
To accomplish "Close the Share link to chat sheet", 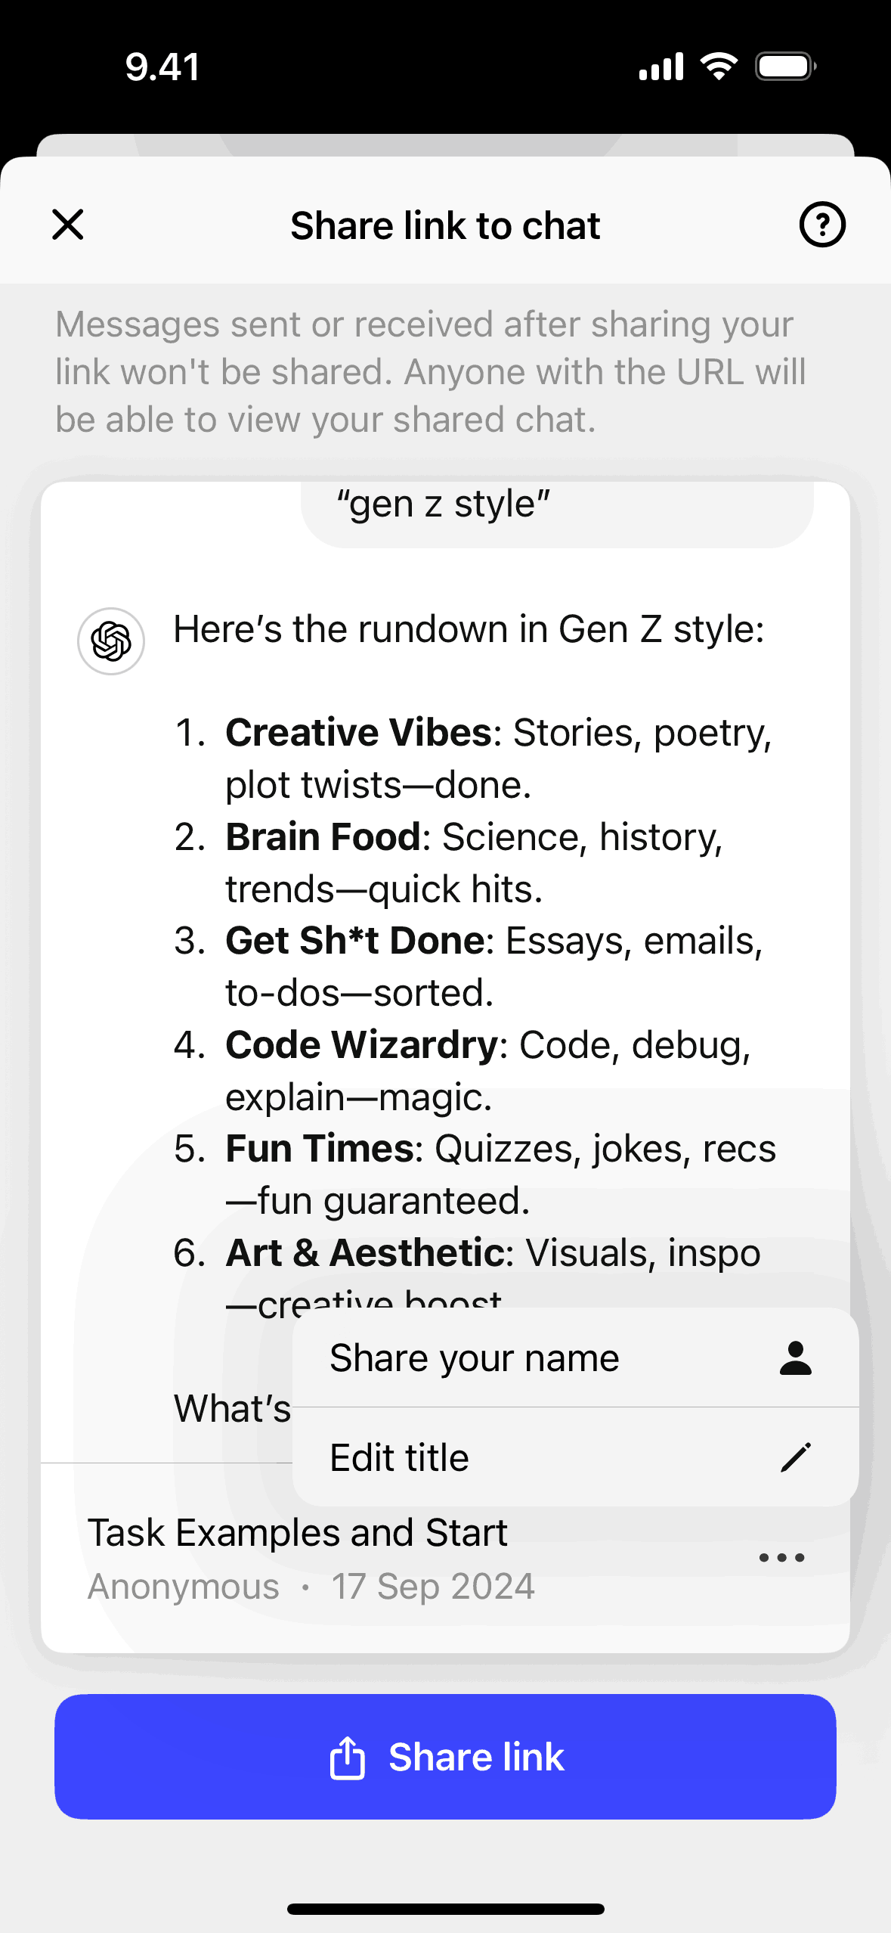I will coord(68,225).
